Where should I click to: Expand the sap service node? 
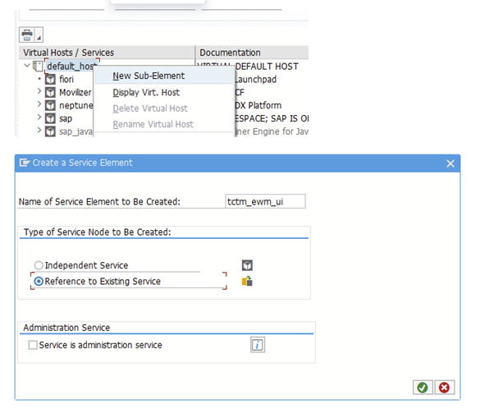click(39, 118)
